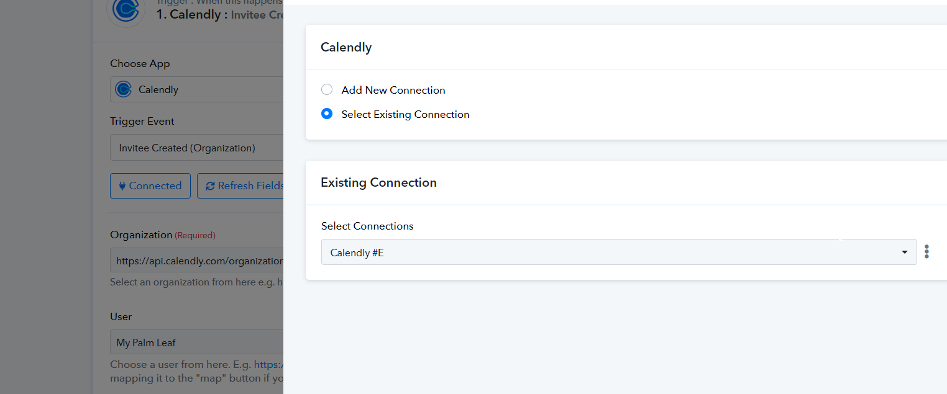The height and width of the screenshot is (394, 947).
Task: Click the Calendly icon inside Choose App field
Action: [x=123, y=89]
